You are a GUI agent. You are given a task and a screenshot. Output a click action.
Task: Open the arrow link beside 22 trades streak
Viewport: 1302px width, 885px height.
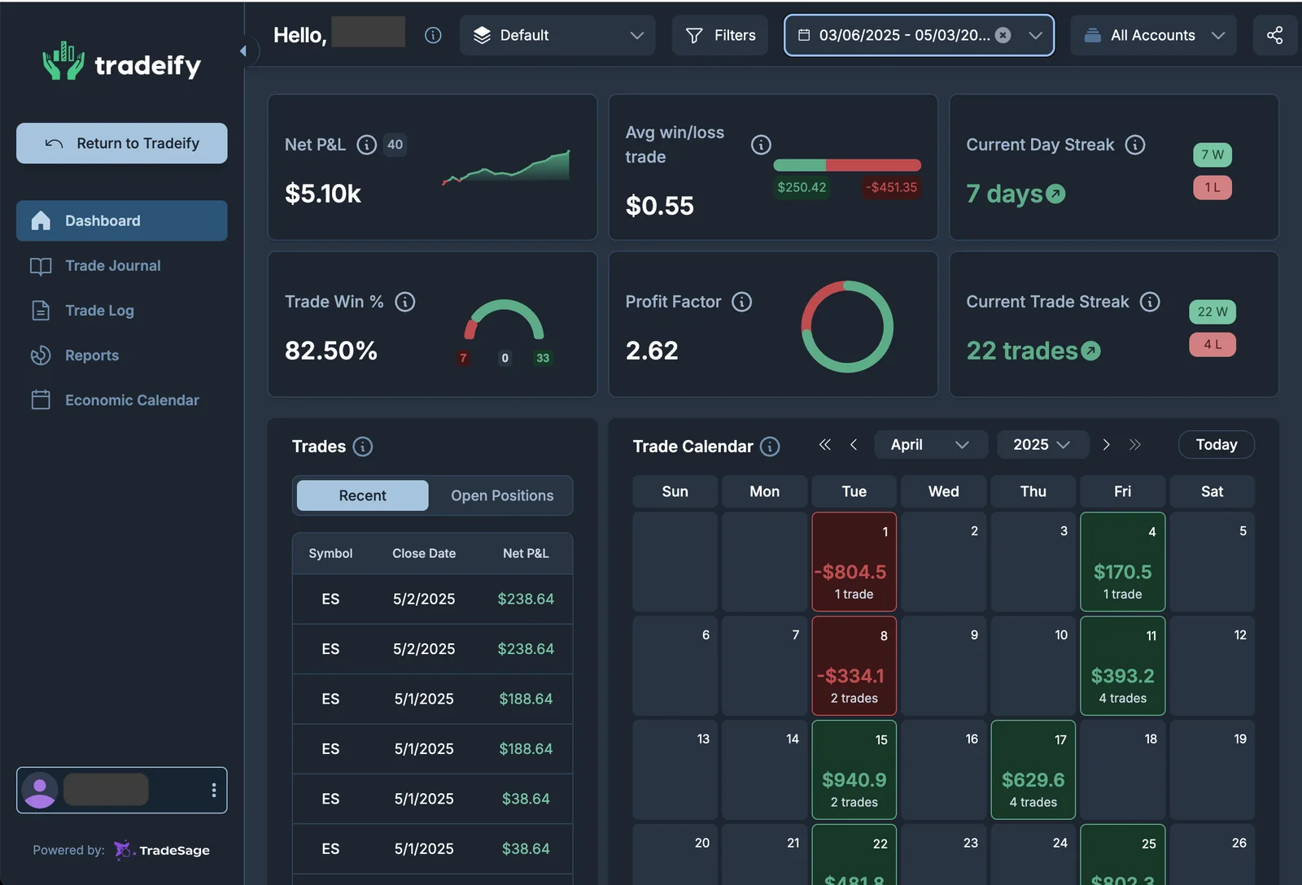coord(1090,351)
